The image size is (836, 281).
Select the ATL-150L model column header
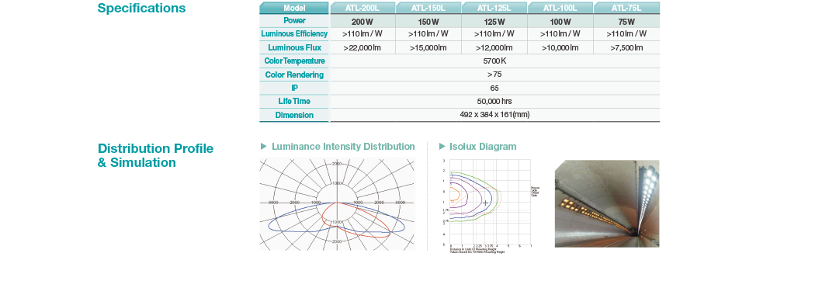428,8
